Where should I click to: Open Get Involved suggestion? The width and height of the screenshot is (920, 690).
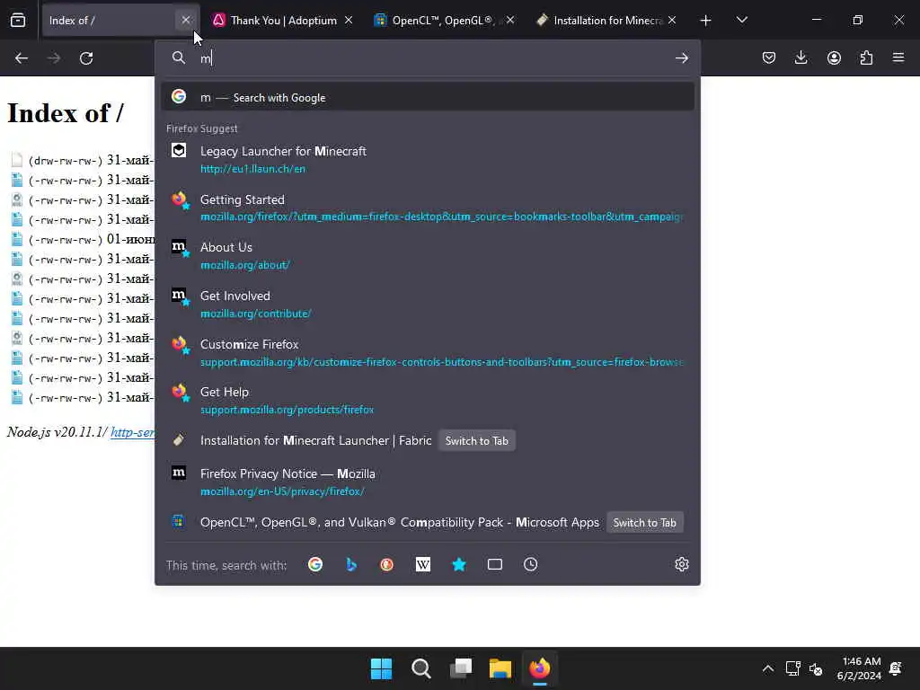coord(427,304)
